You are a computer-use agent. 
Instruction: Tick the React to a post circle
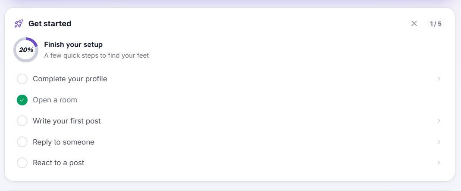(x=22, y=163)
